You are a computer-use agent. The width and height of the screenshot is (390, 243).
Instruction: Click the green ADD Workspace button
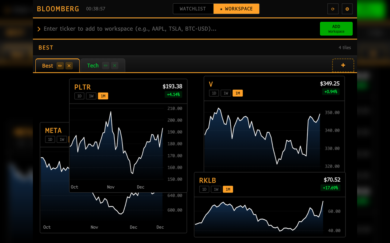click(336, 29)
